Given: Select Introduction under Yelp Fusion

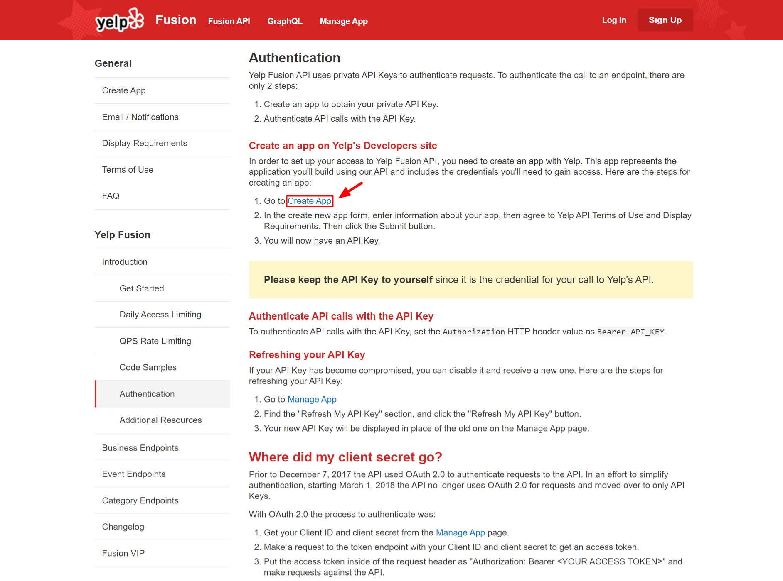Looking at the screenshot, I should (163, 262).
